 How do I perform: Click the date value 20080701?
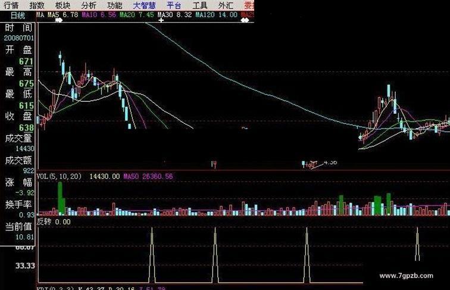[x=18, y=38]
